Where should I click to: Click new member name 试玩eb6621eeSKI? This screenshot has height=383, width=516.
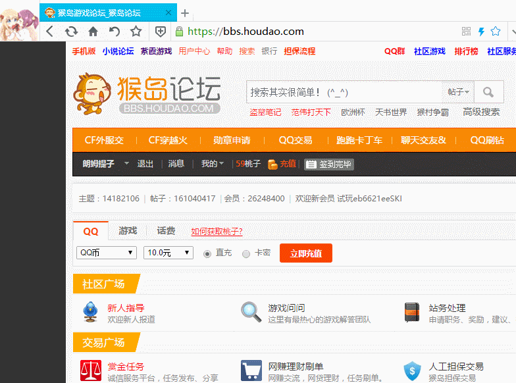(369, 199)
